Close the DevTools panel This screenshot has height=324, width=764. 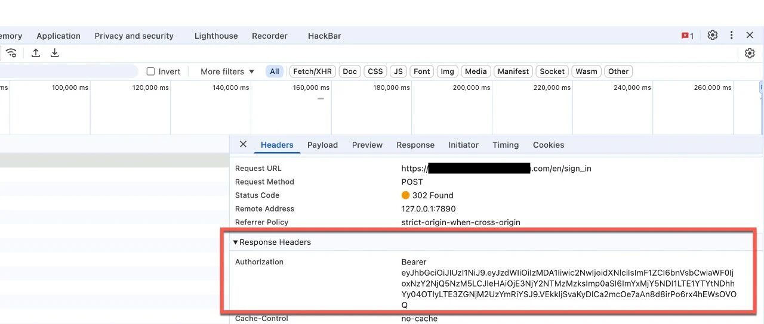coord(750,35)
